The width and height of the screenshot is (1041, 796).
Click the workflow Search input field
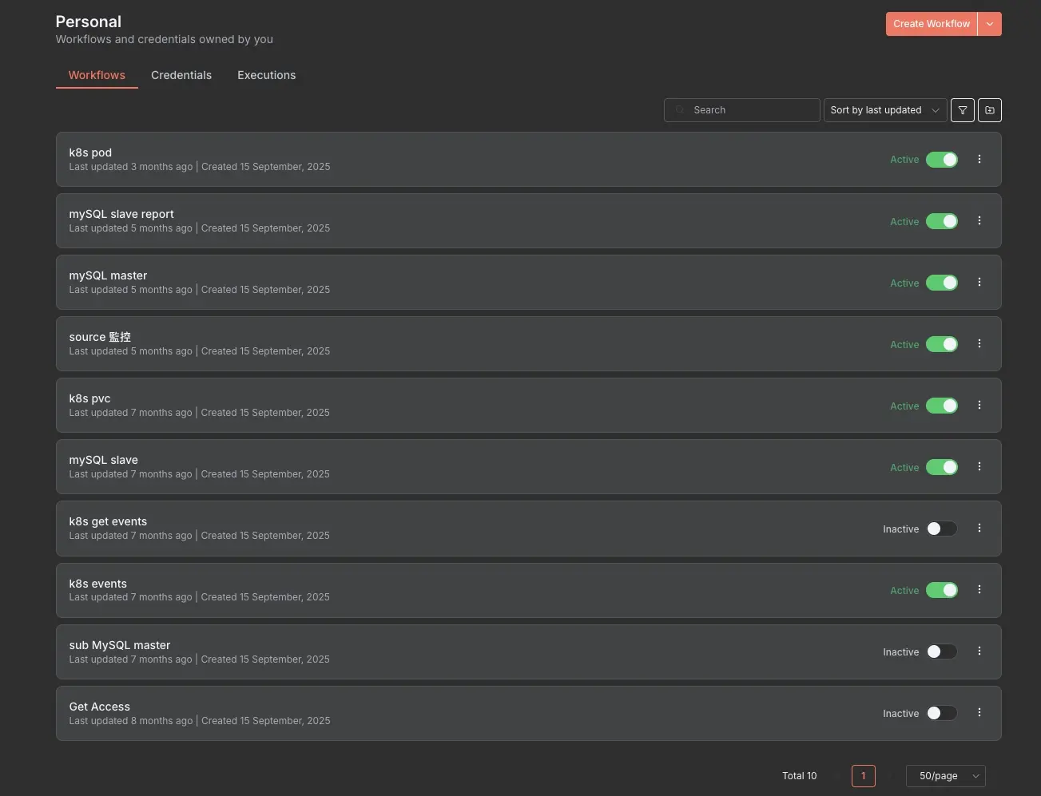741,110
